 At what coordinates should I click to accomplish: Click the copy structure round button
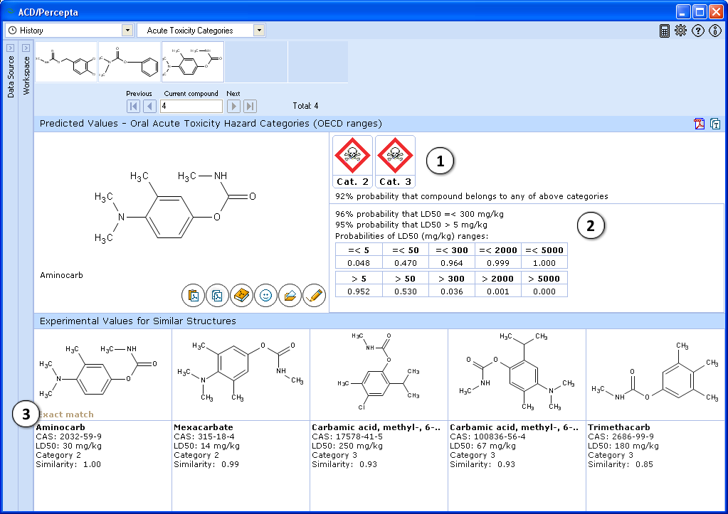(x=217, y=296)
